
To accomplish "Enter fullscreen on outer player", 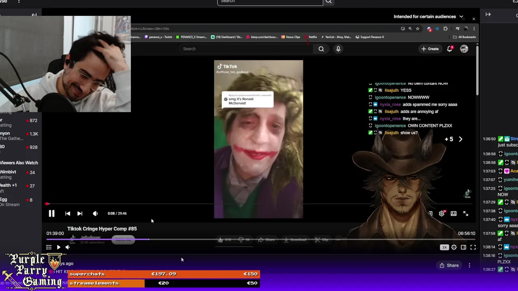I will 473,247.
